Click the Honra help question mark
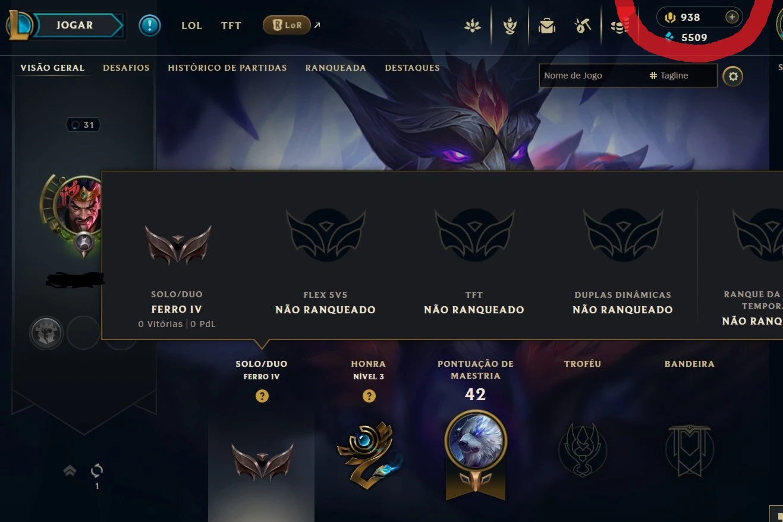 (x=369, y=396)
